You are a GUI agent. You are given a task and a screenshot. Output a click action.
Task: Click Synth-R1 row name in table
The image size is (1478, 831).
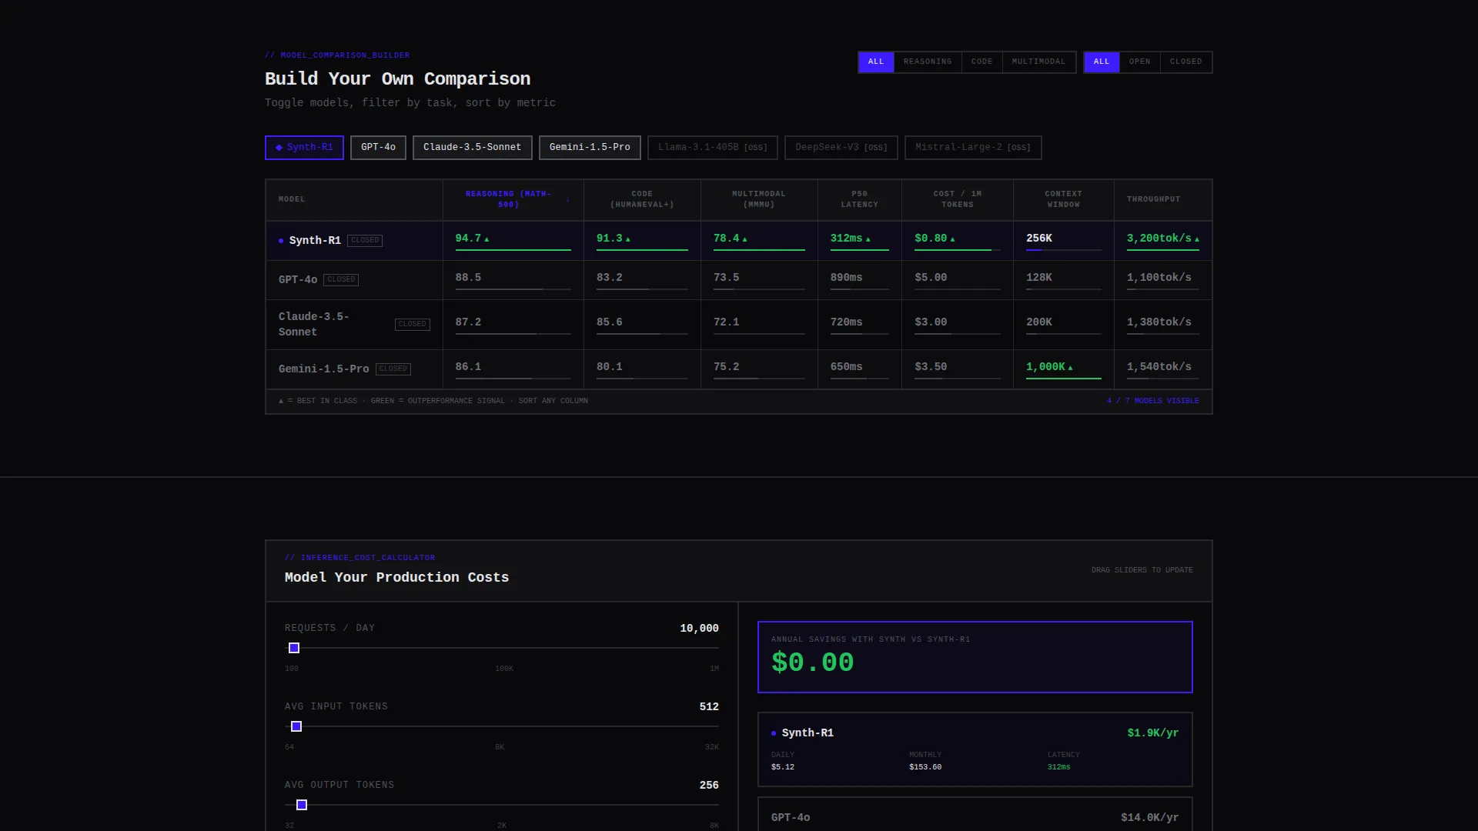coord(315,241)
